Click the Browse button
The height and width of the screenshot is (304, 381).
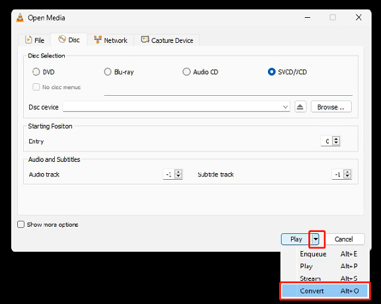[x=331, y=107]
